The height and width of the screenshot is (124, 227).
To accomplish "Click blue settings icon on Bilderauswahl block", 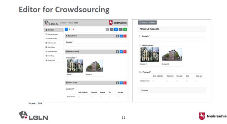I will tap(121, 52).
